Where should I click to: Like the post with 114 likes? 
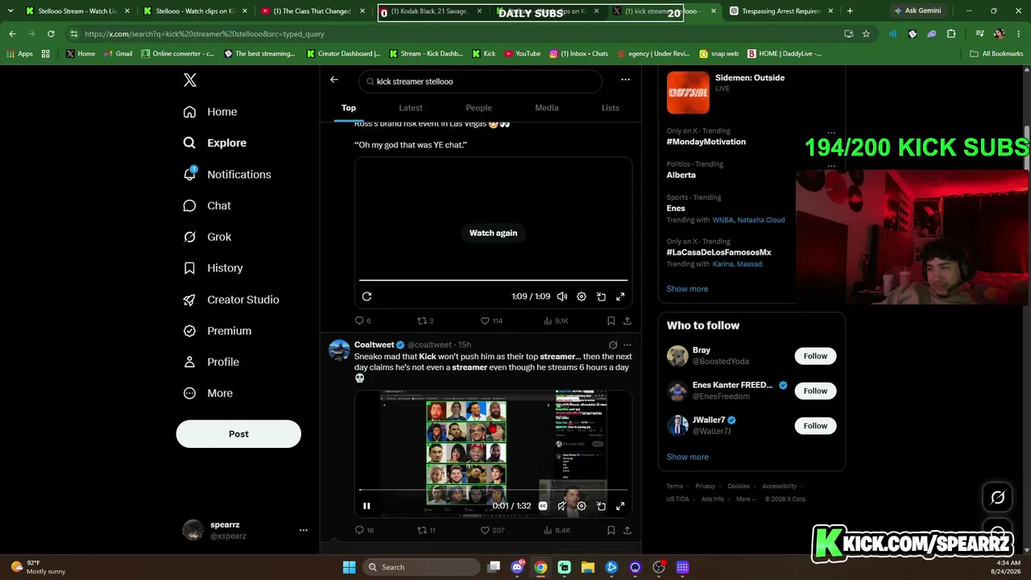[491, 321]
